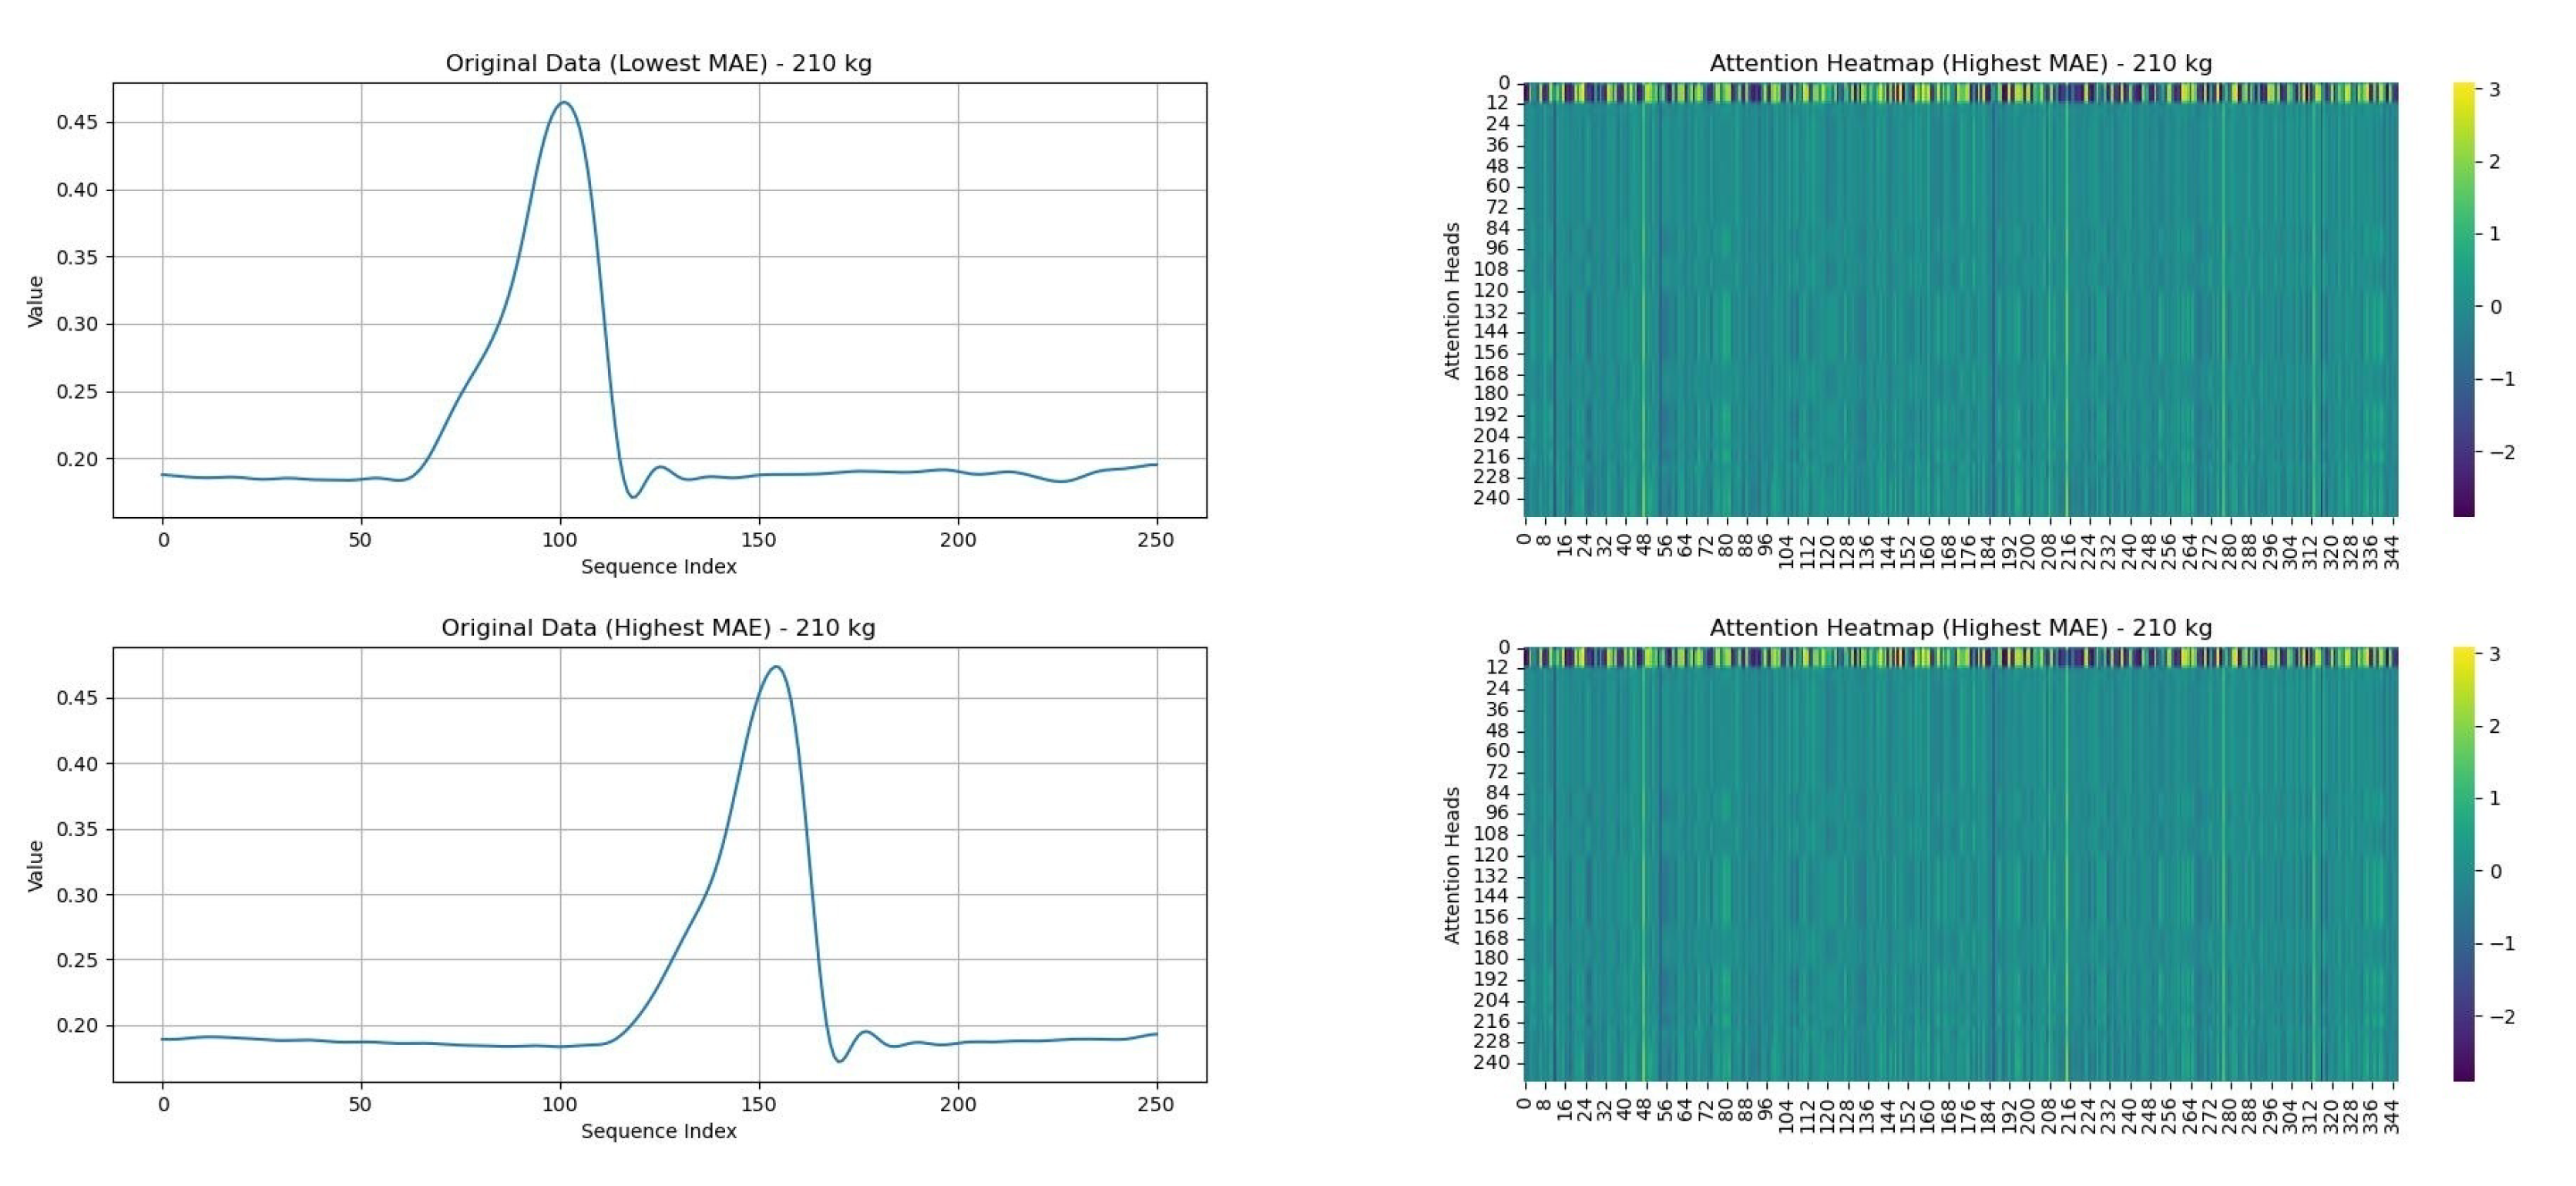Click y-tick '0.45' on the Lowest MAE plot
This screenshot has width=2576, height=1186.
(x=77, y=122)
